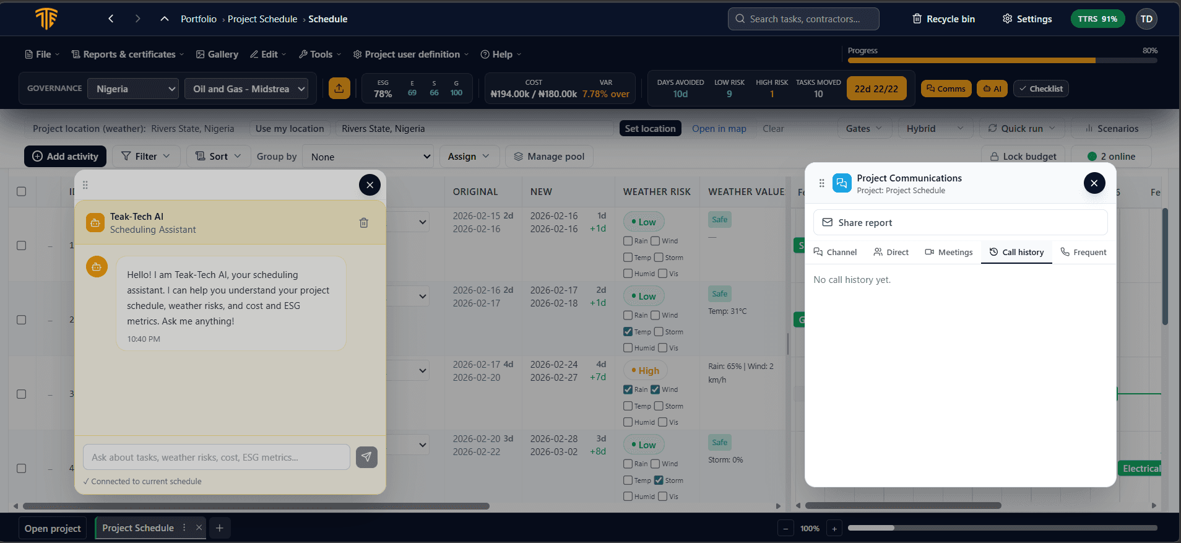Delete Teak-Tech AI chat with trash icon
This screenshot has height=543, width=1181.
tap(364, 222)
